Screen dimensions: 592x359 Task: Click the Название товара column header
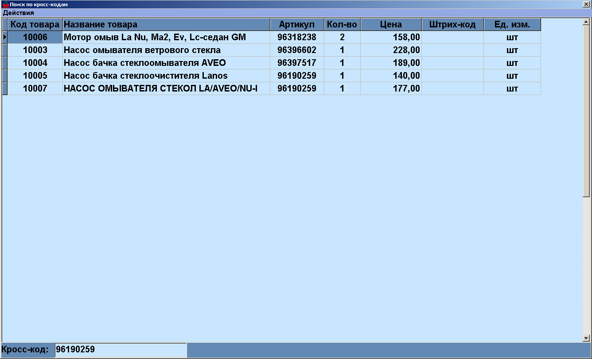[167, 25]
